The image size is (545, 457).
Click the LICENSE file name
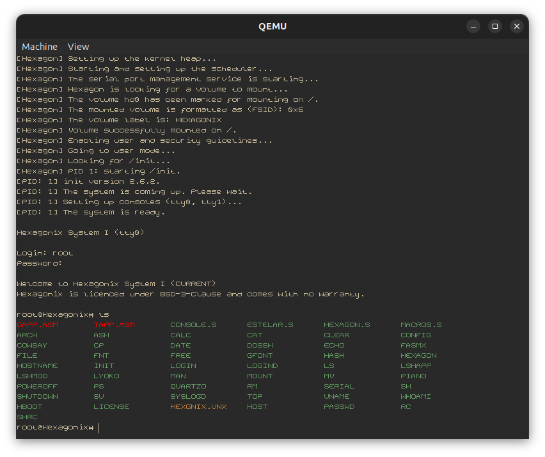[111, 407]
